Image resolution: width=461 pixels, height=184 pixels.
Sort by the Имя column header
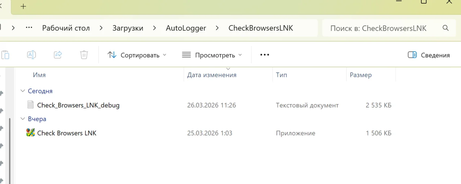coord(39,75)
